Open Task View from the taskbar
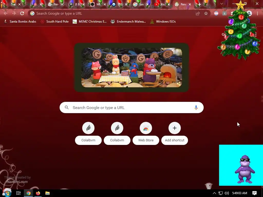 click(x=18, y=193)
